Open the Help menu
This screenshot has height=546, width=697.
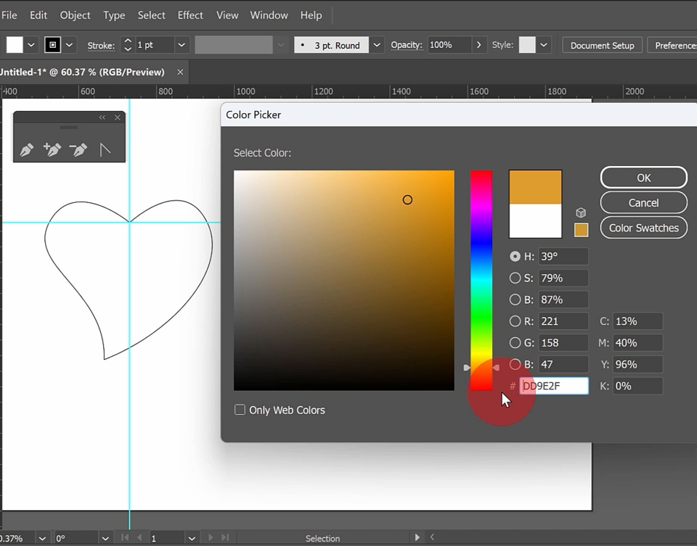[x=311, y=15]
